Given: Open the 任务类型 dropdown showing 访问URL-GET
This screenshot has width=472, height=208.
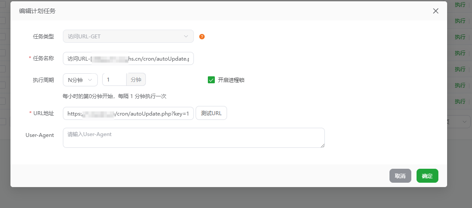Looking at the screenshot, I should click(128, 36).
